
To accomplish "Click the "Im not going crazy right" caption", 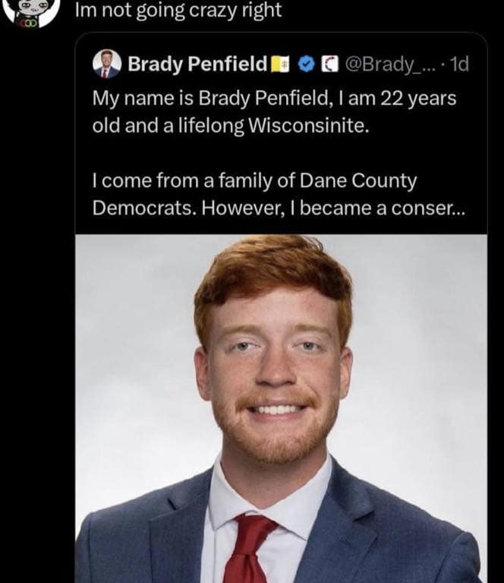I will pos(178,11).
